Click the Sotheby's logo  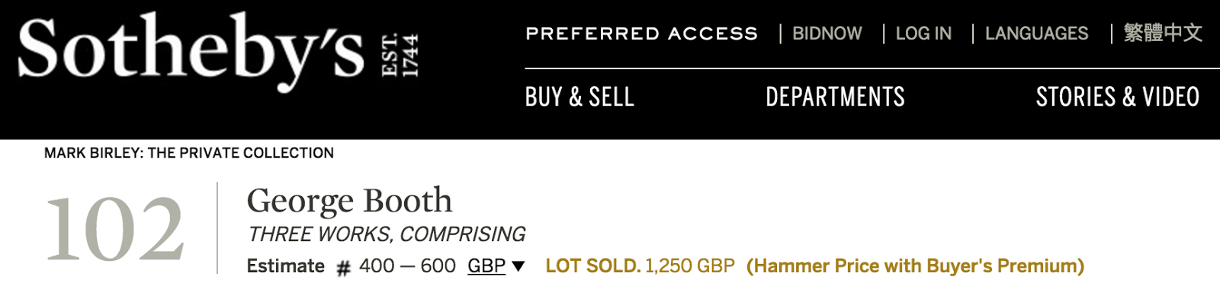click(x=191, y=53)
